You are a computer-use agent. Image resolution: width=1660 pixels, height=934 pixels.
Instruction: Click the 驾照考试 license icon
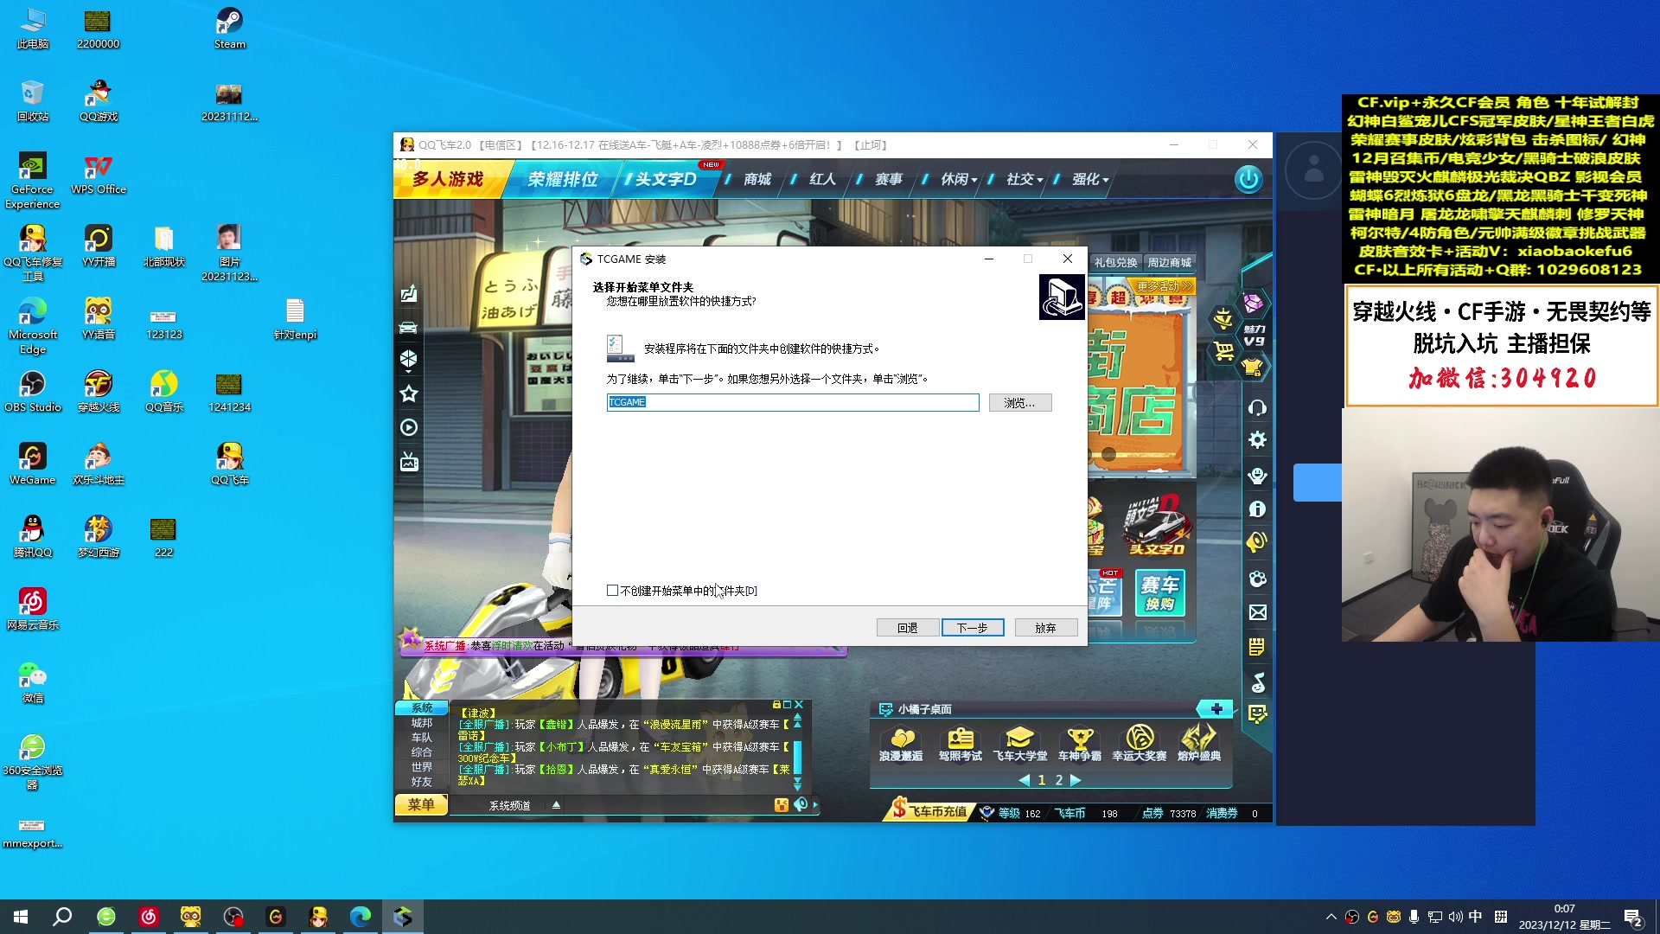click(x=960, y=744)
